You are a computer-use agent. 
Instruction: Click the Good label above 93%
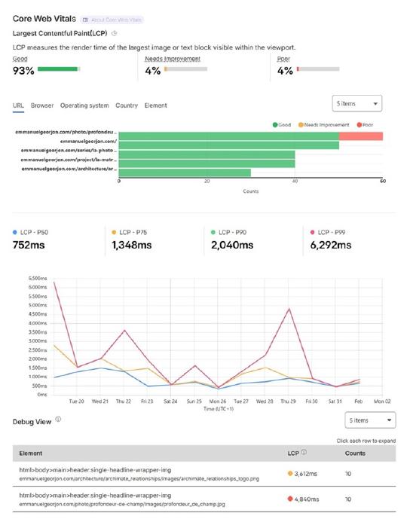coord(20,59)
